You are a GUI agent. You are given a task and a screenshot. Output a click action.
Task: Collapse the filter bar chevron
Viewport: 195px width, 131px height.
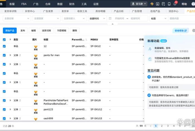click(113, 24)
